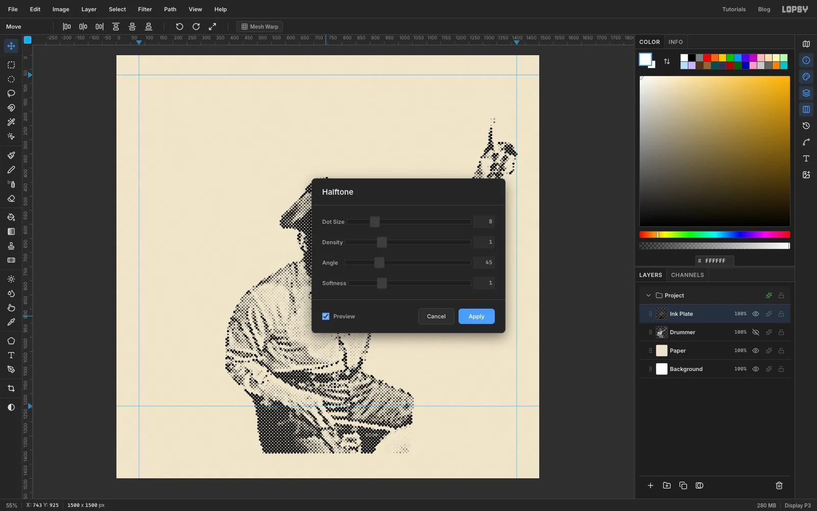Click the Dot Size slider handle
Screen dimensions: 817x511
click(x=375, y=222)
